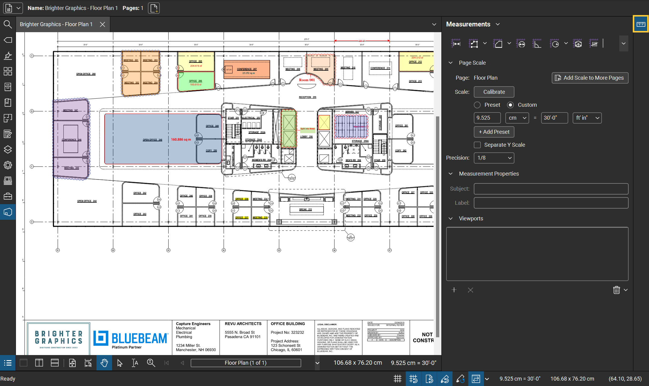Screen dimensions: 649x386
Task: Select the Count measurement tool
Action: (x=594, y=44)
